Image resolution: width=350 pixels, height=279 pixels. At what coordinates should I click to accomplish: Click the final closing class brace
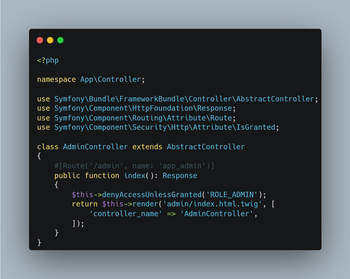39,243
